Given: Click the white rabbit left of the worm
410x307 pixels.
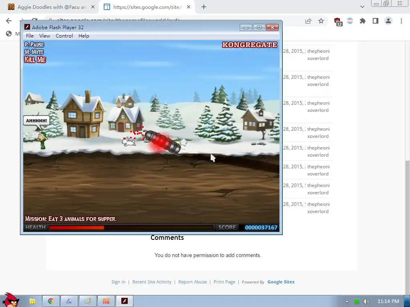Looking at the screenshot, I should click(129, 142).
